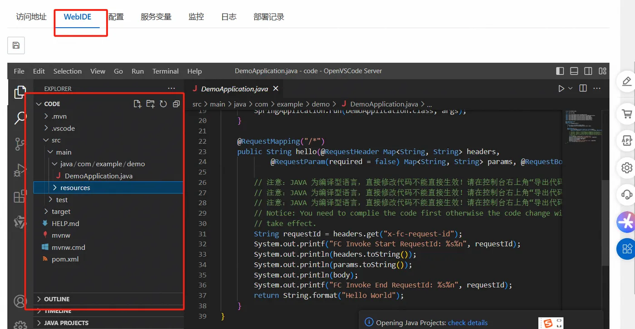Open the Run menu
The height and width of the screenshot is (329, 635).
point(137,71)
